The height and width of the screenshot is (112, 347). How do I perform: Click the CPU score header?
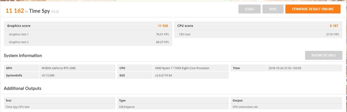tap(185, 26)
